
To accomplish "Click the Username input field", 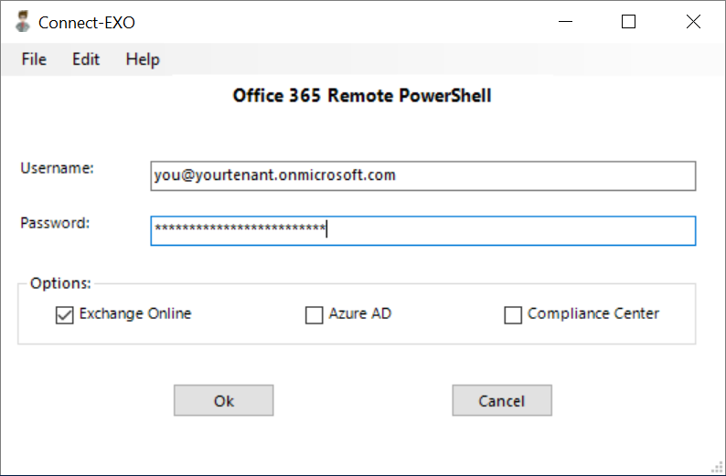I will point(422,175).
